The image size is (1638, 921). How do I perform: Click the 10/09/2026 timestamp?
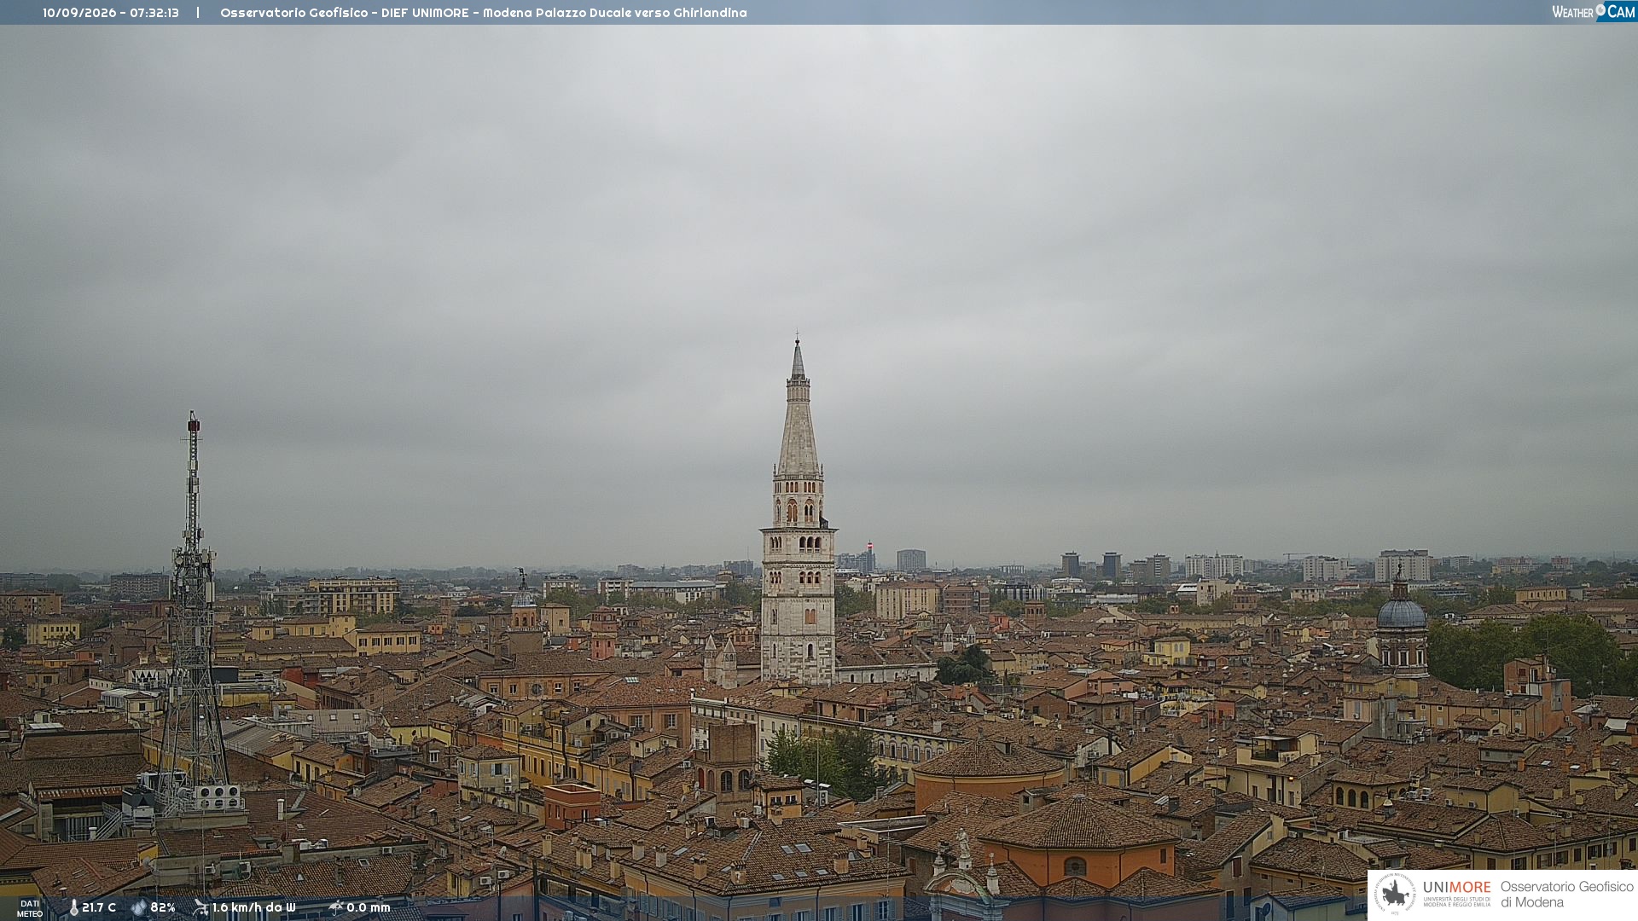coord(111,13)
